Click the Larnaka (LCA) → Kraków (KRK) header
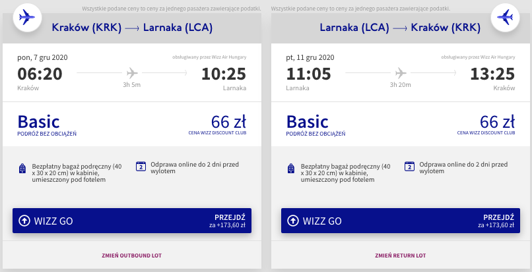 pyautogui.click(x=400, y=28)
